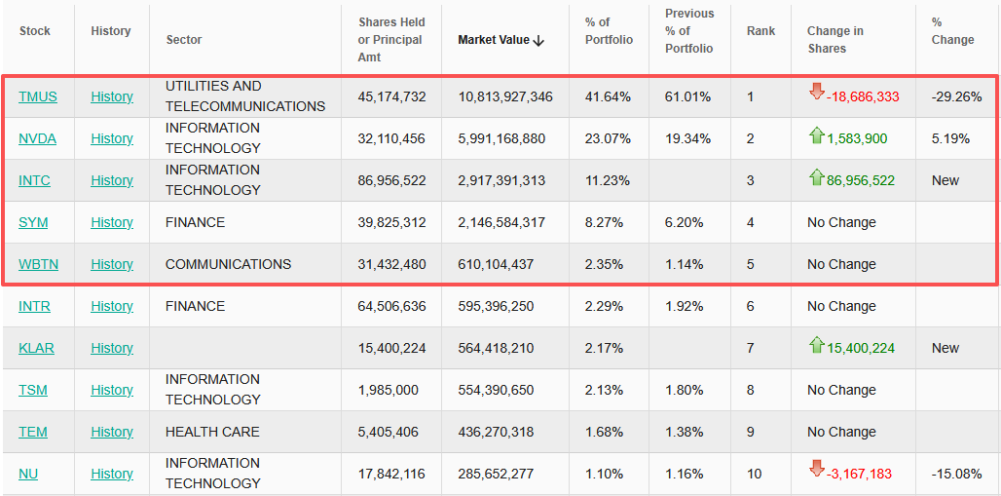
Task: Open the SYM stock link
Action: click(33, 222)
